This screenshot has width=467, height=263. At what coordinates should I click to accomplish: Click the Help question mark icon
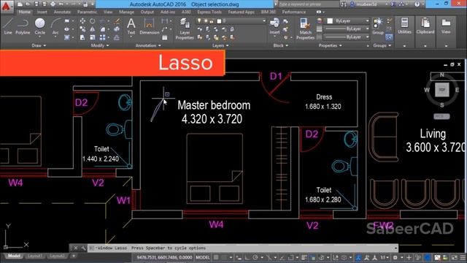pyautogui.click(x=417, y=4)
